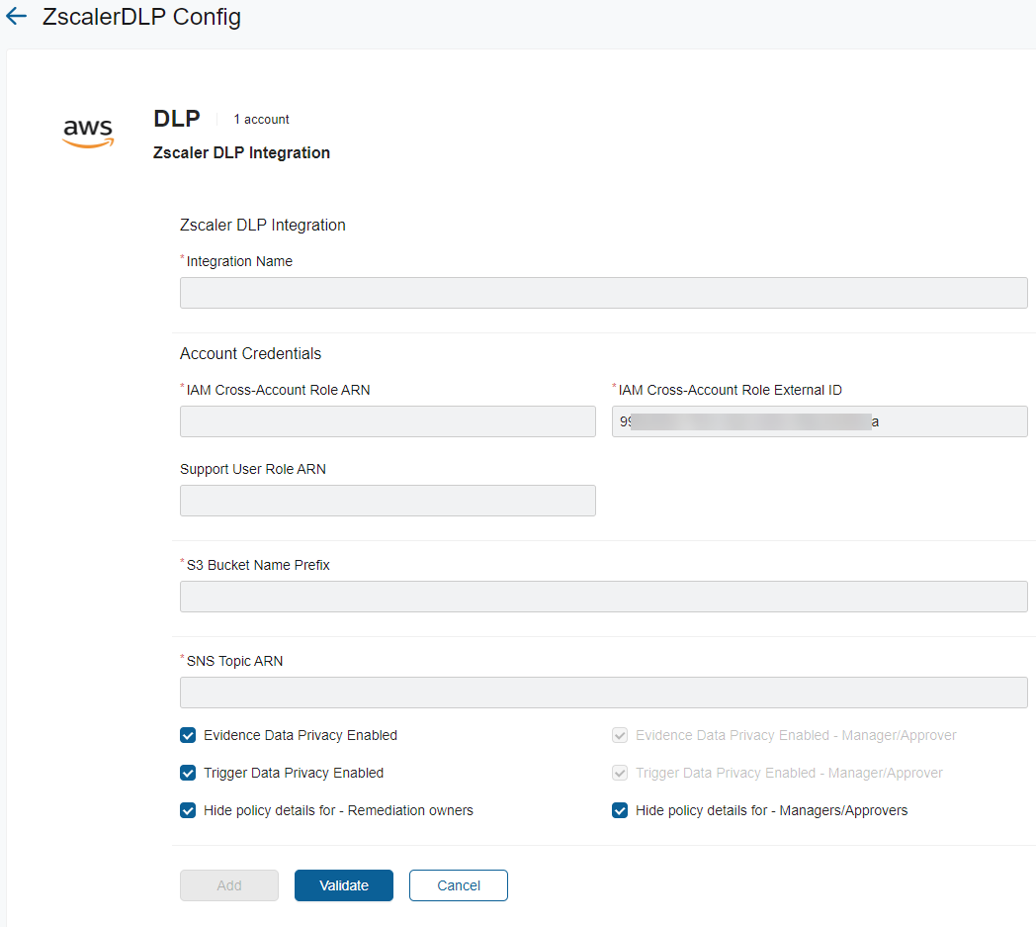This screenshot has width=1036, height=927.
Task: Disable Trigger Data Privacy Enabled
Action: [188, 773]
